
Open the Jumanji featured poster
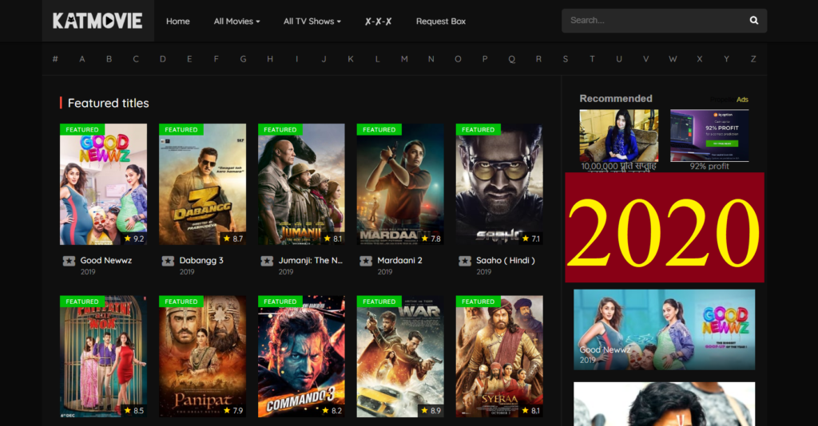point(301,183)
